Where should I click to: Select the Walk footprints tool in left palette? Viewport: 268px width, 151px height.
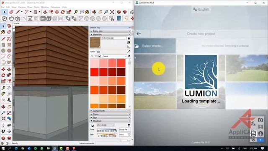[x=3, y=131]
